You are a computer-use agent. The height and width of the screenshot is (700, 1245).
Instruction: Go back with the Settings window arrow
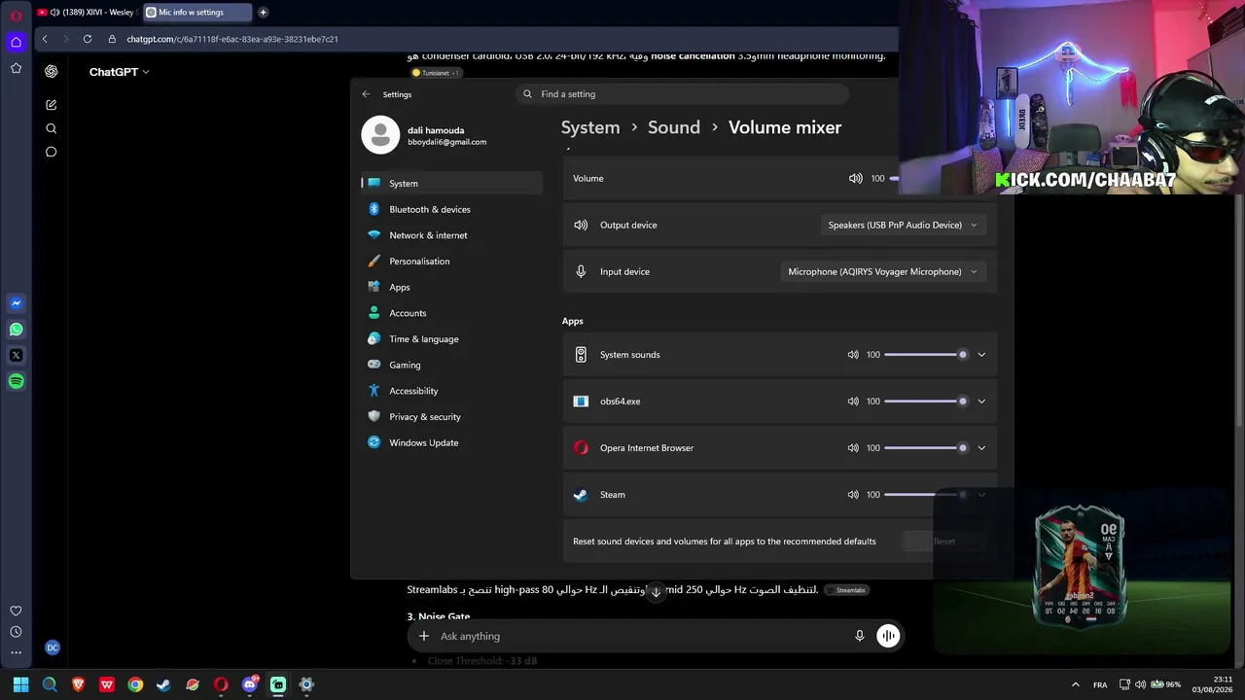(x=366, y=94)
